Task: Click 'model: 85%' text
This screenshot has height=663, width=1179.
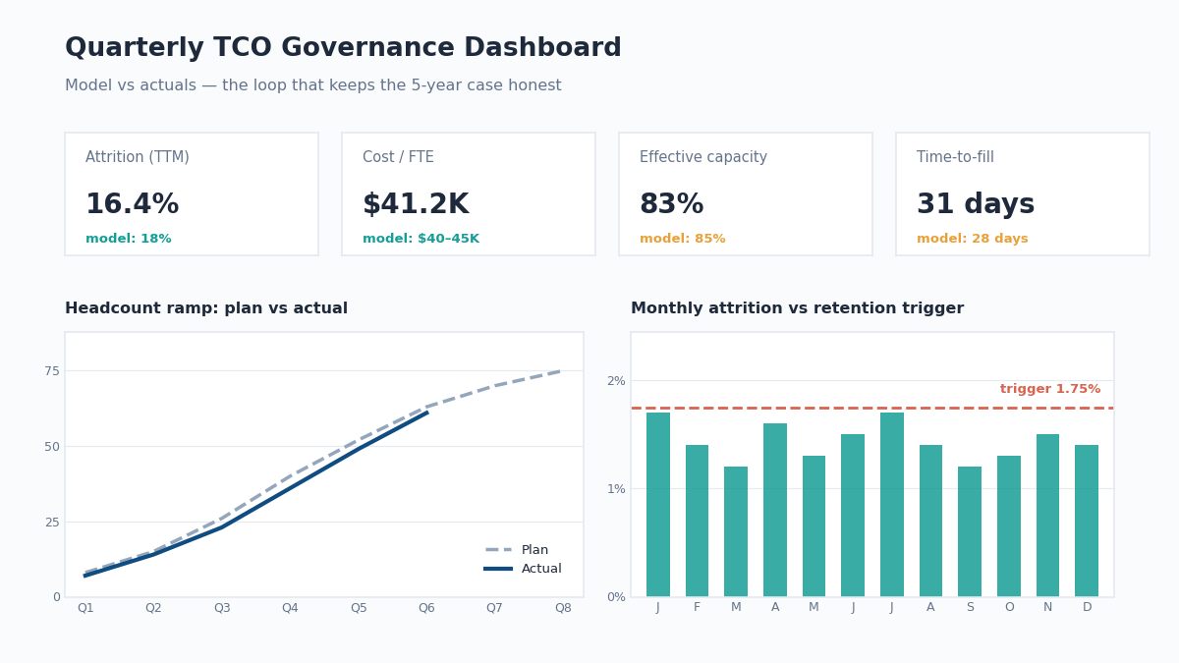Action: coord(682,239)
